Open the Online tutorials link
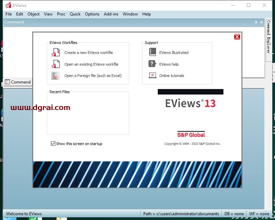The height and width of the screenshot is (220, 275). [x=172, y=76]
